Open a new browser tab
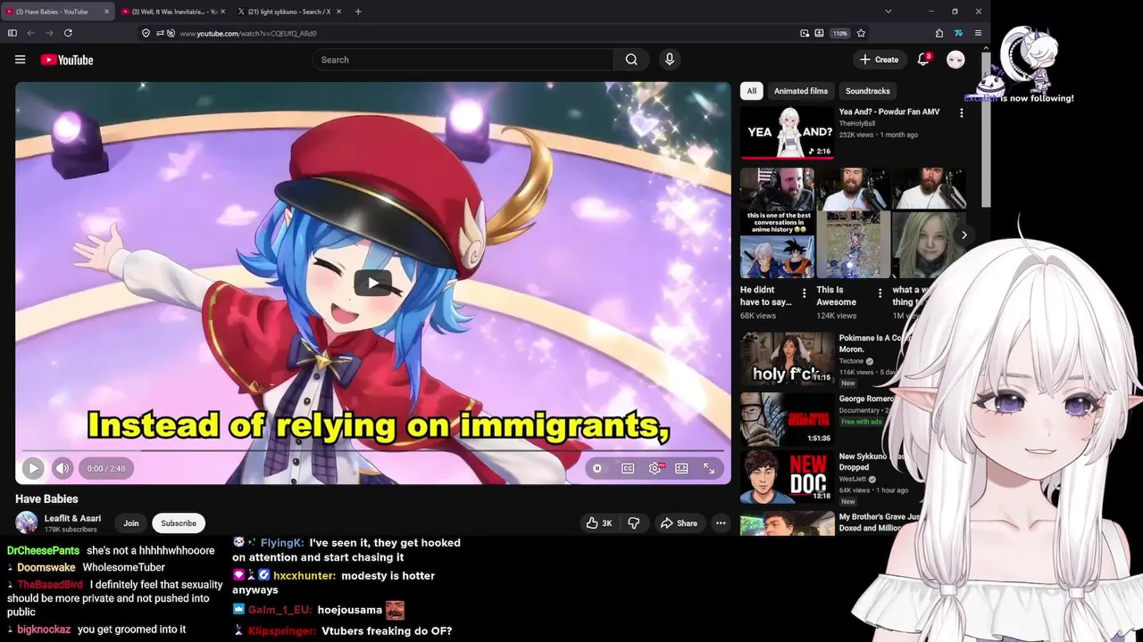1143x642 pixels. pyautogui.click(x=358, y=12)
